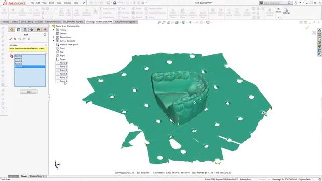This screenshot has width=322, height=181.
Task: Open the DisplayManager colored sphere tab icon
Action: tap(38, 30)
